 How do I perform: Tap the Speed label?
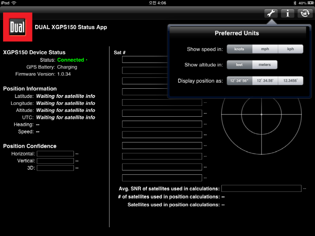coord(26,132)
